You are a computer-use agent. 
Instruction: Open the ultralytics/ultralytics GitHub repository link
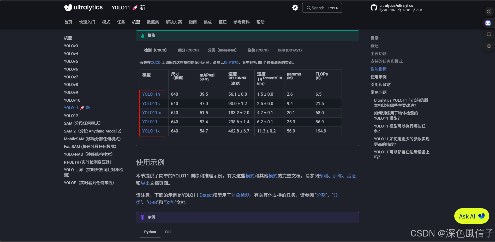click(396, 8)
